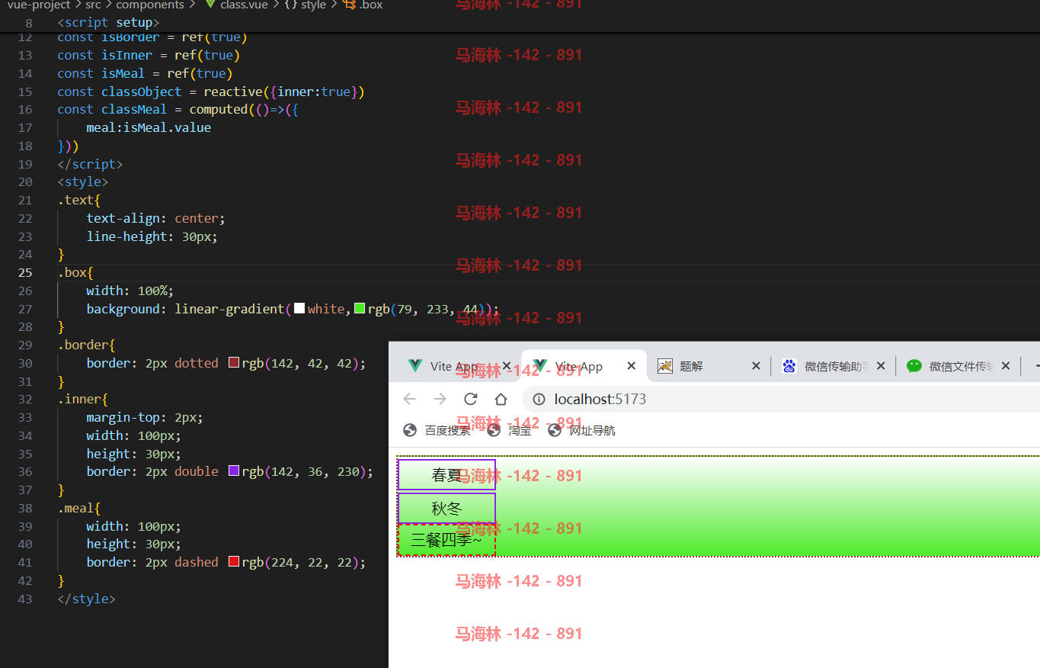Place cursor on isInner variable name
The image size is (1040, 668).
pyautogui.click(x=126, y=55)
